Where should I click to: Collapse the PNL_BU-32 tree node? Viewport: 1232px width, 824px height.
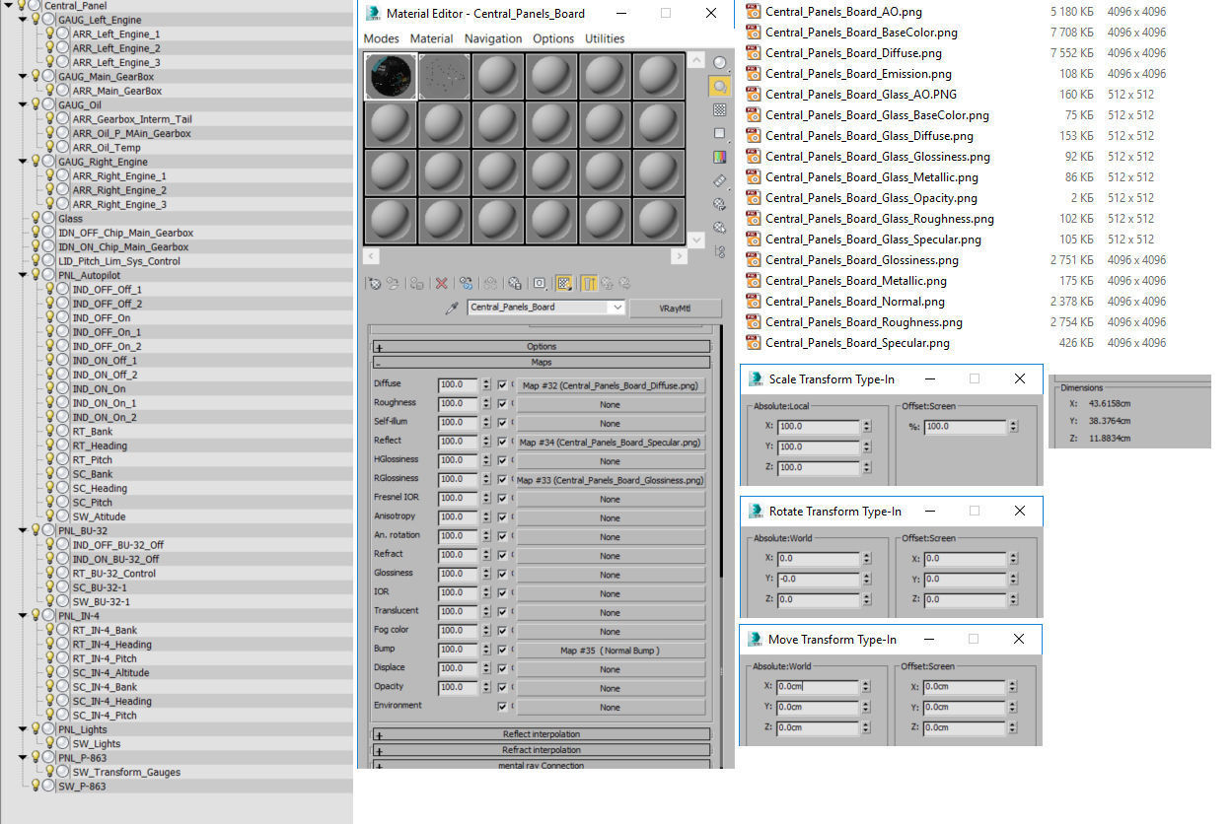coord(24,530)
